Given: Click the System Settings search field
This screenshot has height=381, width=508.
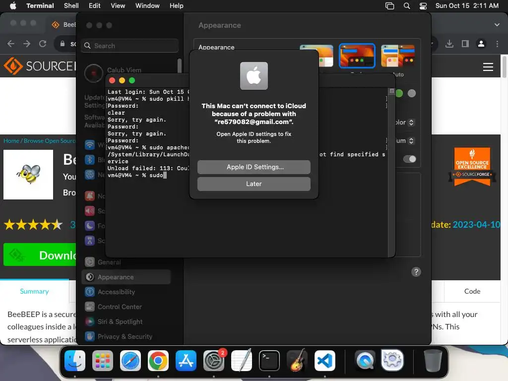Looking at the screenshot, I should (x=129, y=46).
